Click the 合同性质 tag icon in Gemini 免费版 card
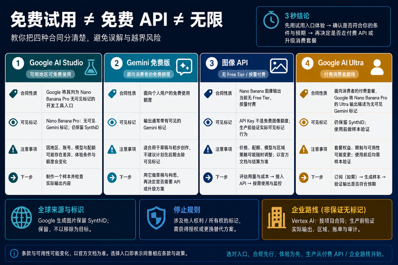The height and width of the screenshot is (265, 398). tap(112, 93)
